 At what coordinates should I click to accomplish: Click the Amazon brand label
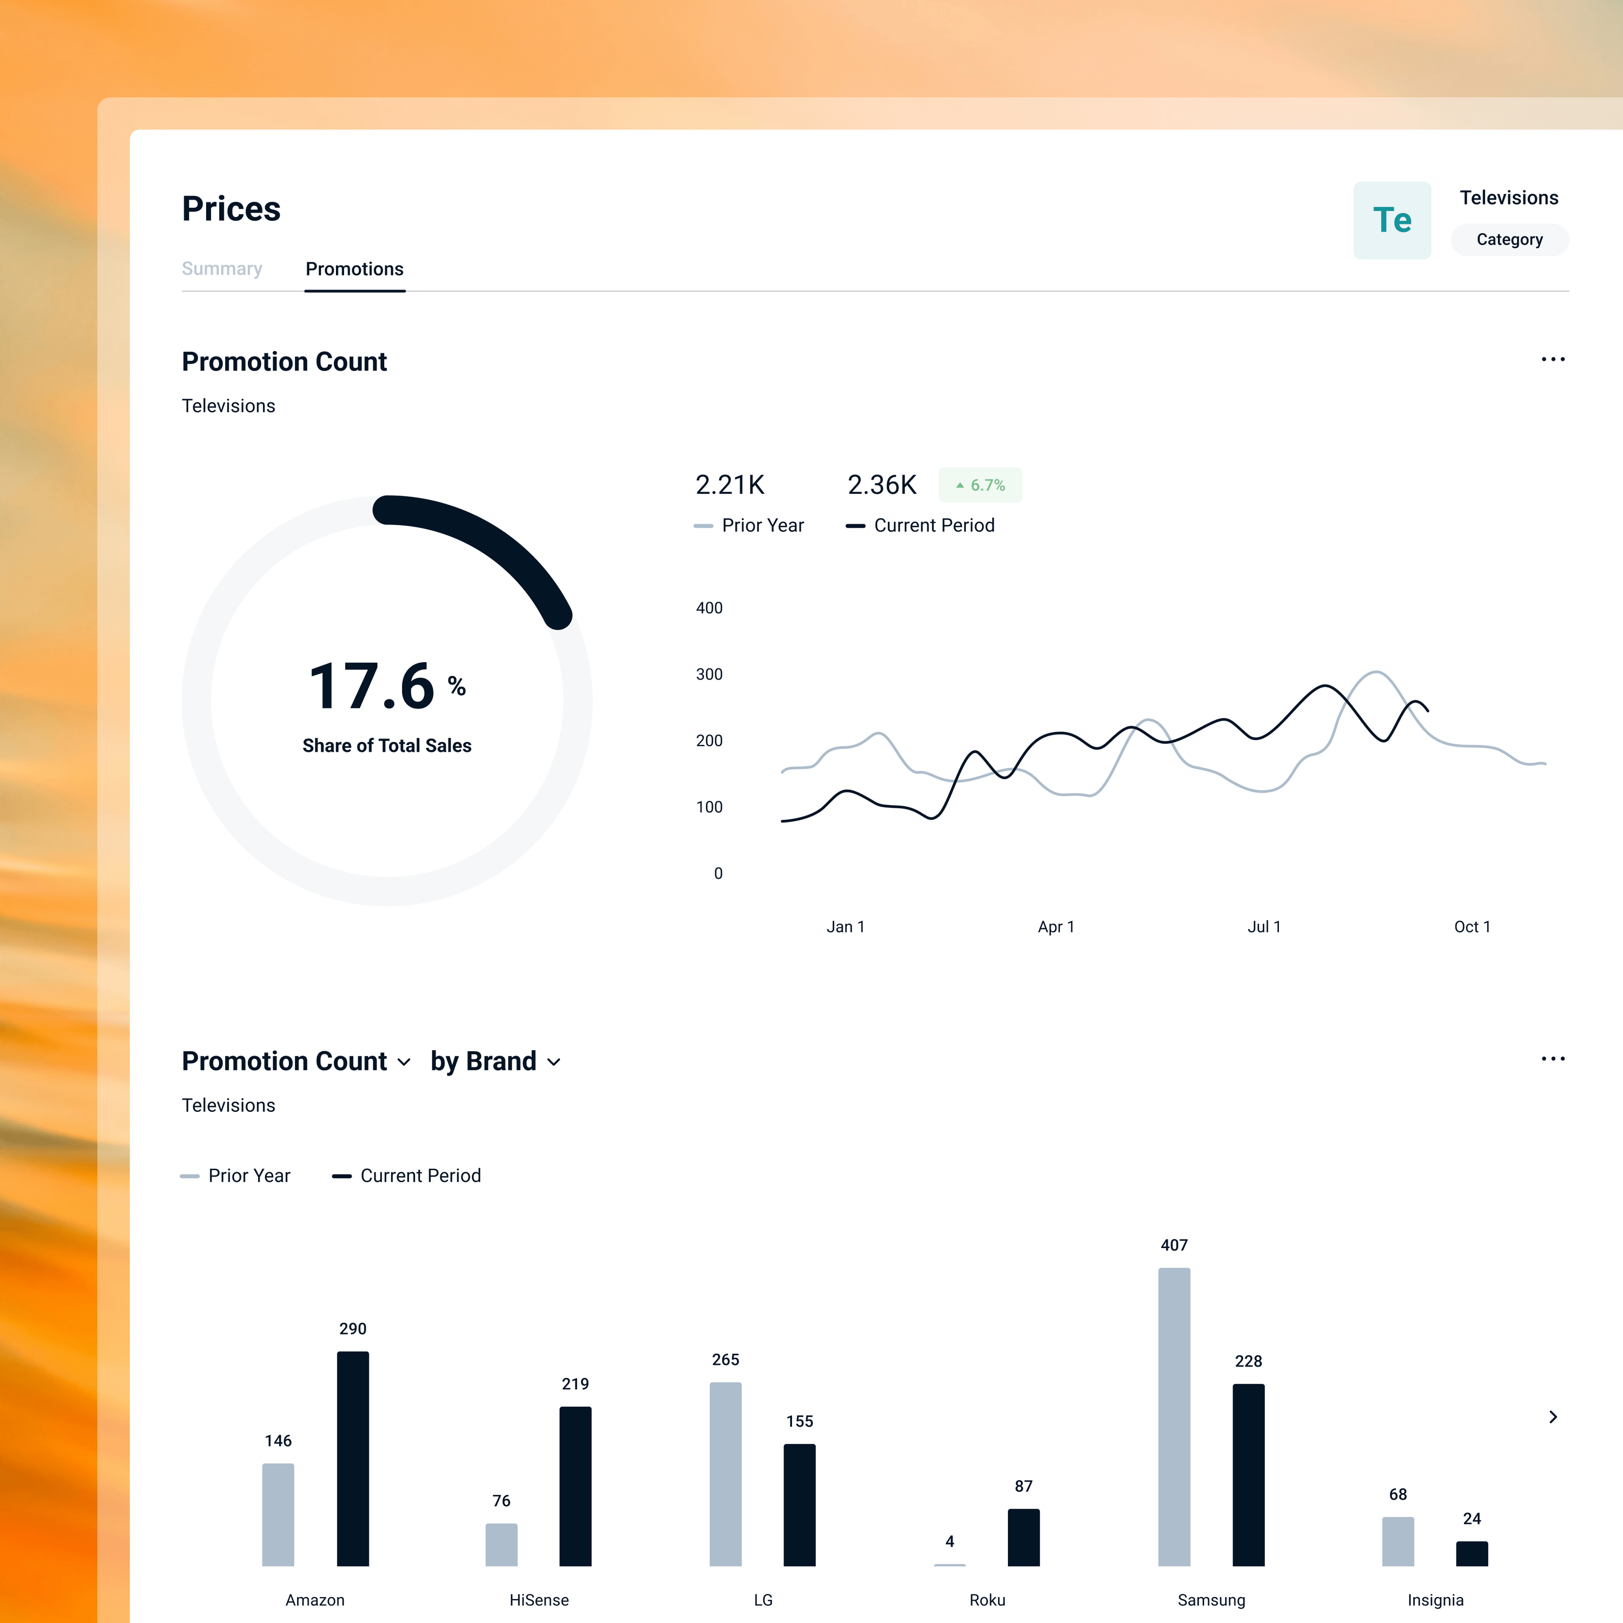[x=315, y=1600]
